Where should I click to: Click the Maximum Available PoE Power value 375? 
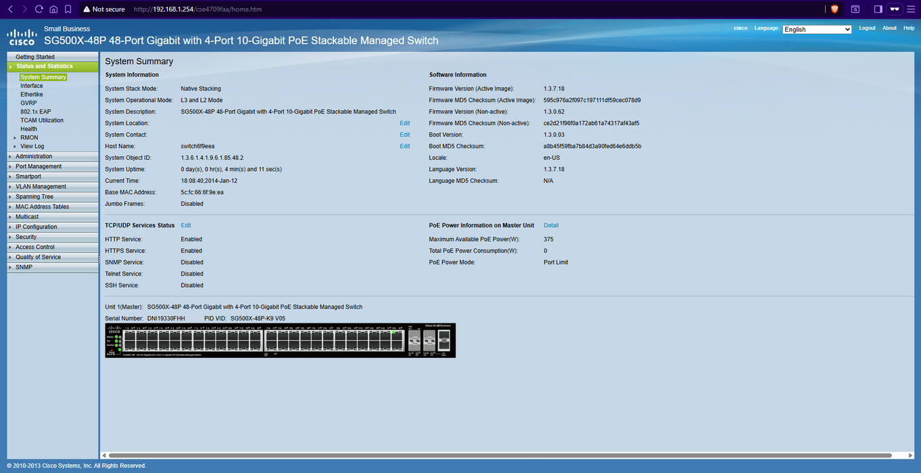(x=548, y=240)
